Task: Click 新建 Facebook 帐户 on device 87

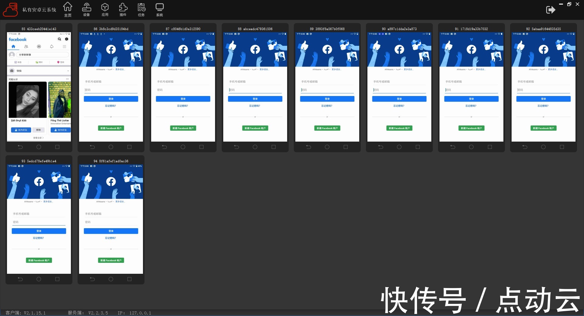Action: tap(183, 128)
